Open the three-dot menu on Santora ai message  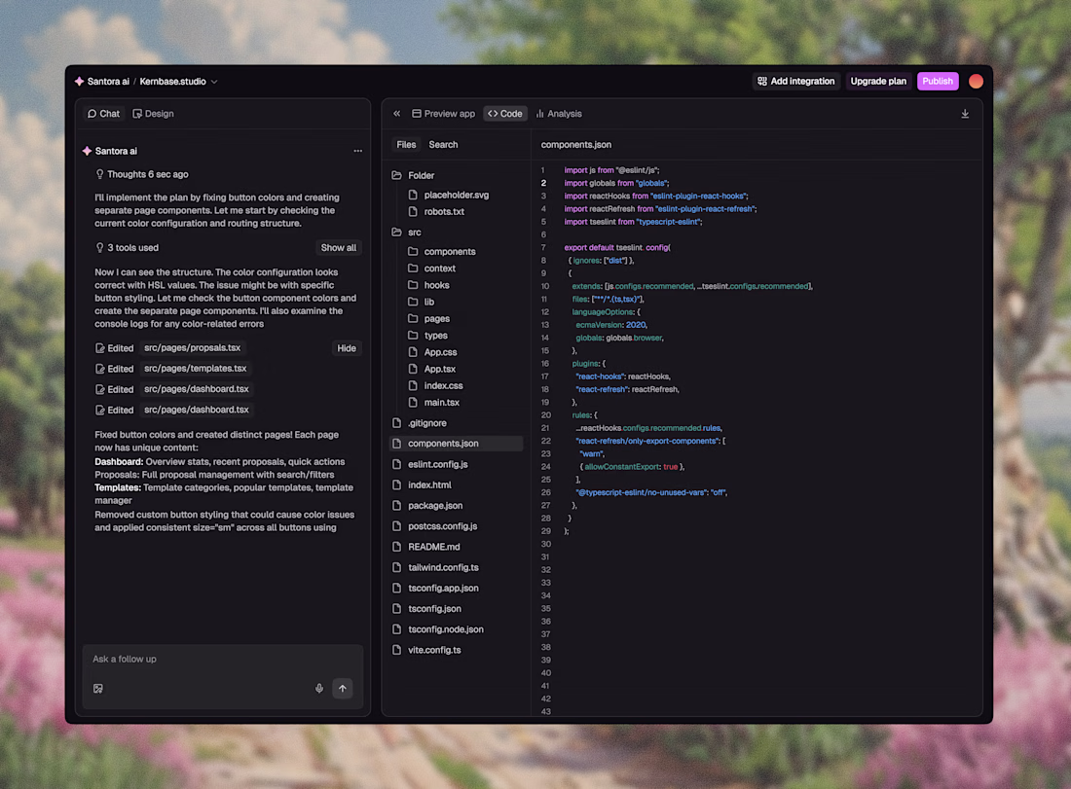coord(358,151)
